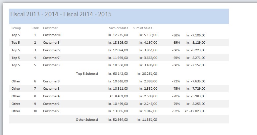Click the Rank column header
Viewport: 257px width, 135px height.
(35, 28)
